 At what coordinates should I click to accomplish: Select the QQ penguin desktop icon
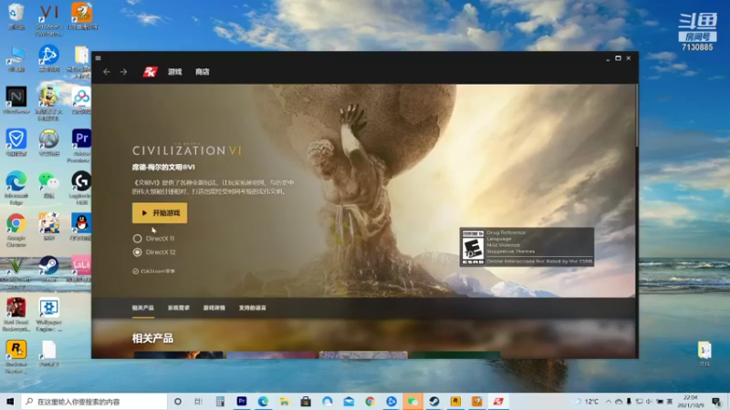[81, 226]
